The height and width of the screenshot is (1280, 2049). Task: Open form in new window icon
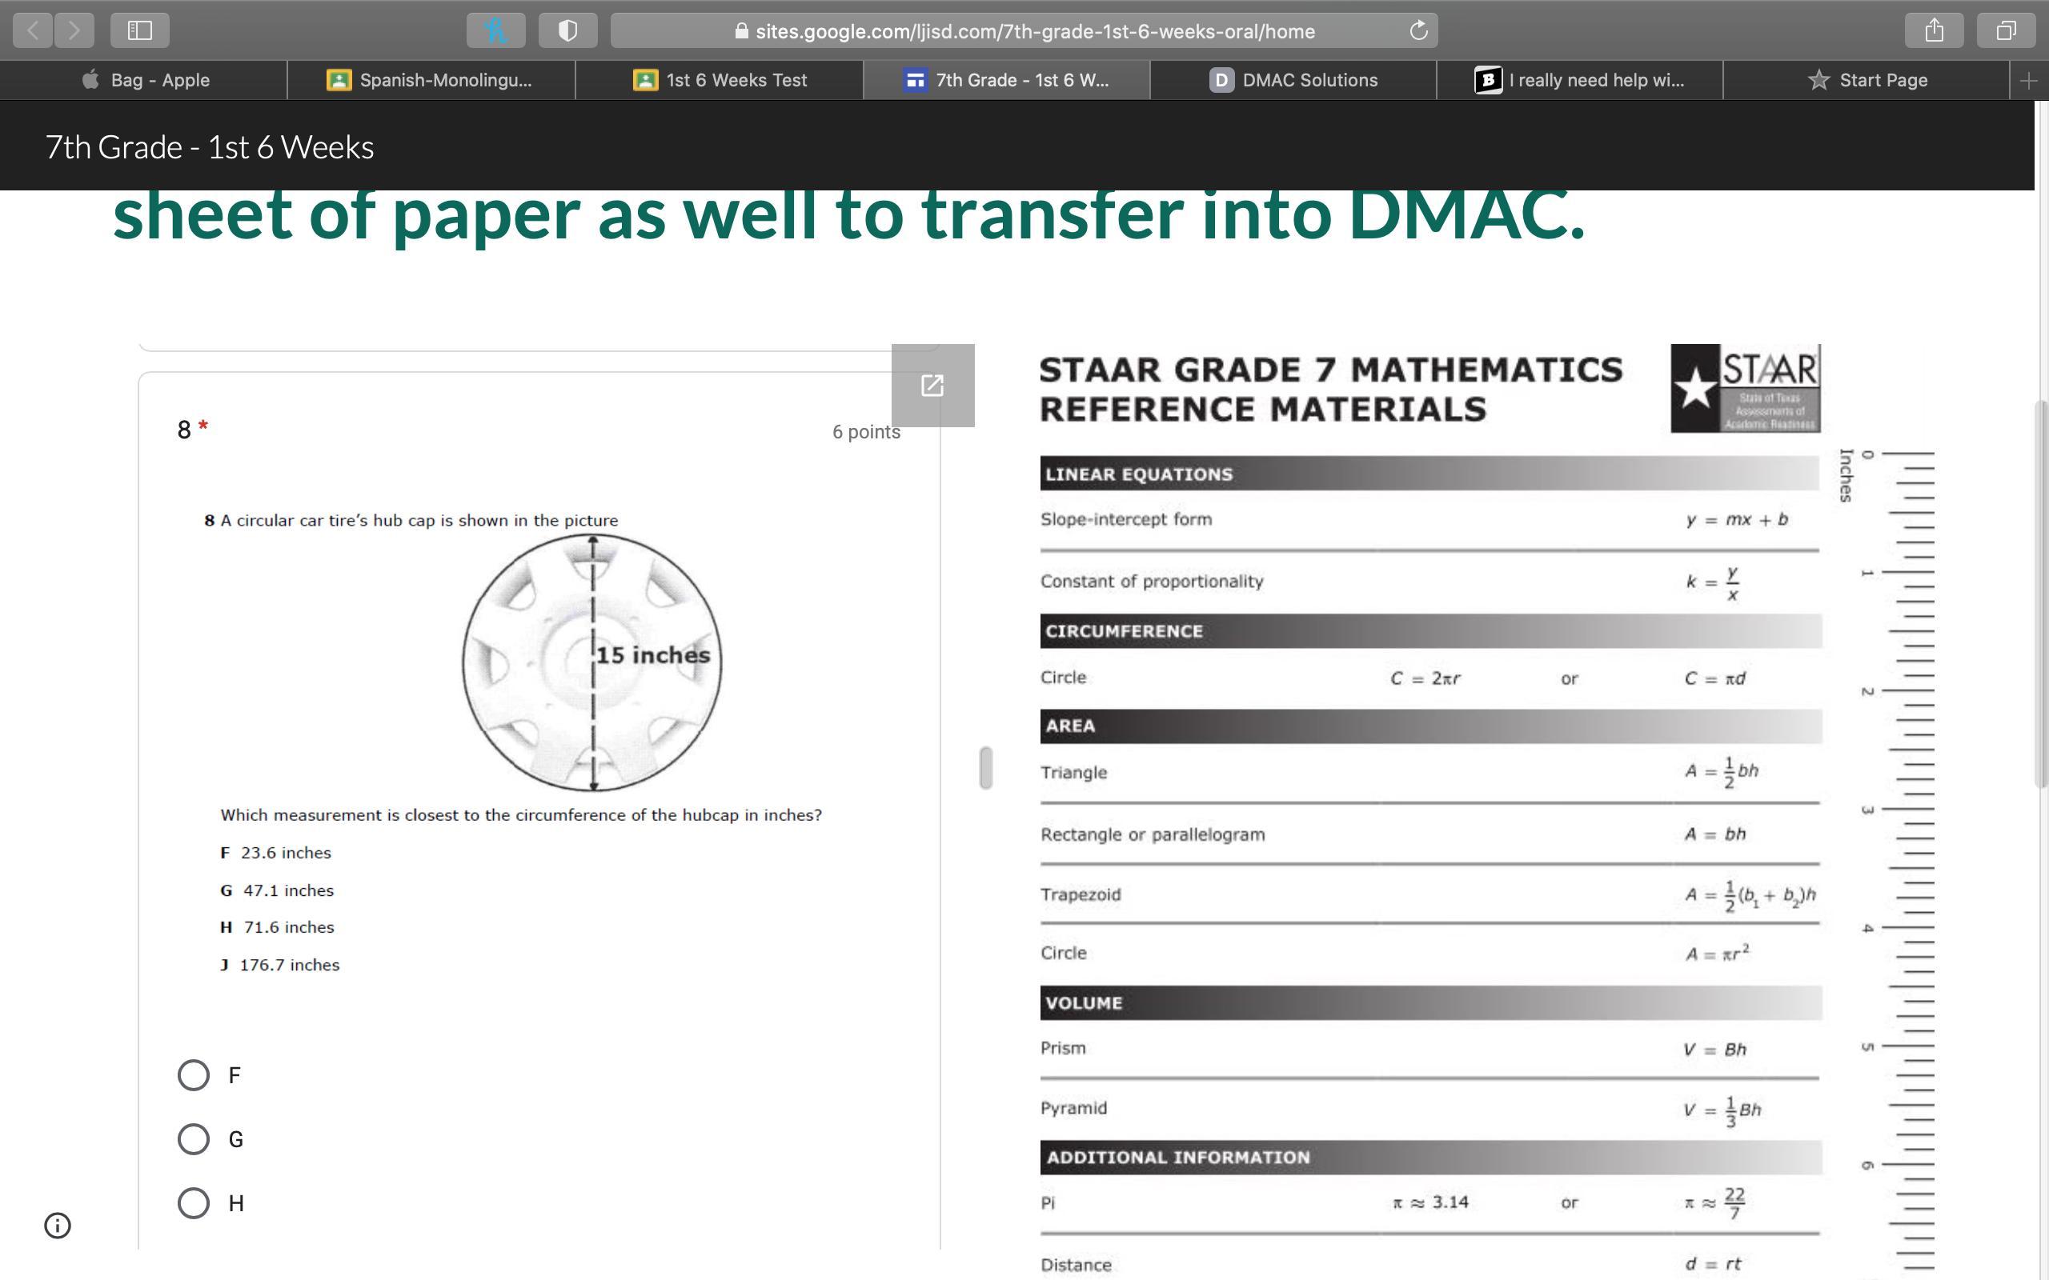pyautogui.click(x=932, y=386)
